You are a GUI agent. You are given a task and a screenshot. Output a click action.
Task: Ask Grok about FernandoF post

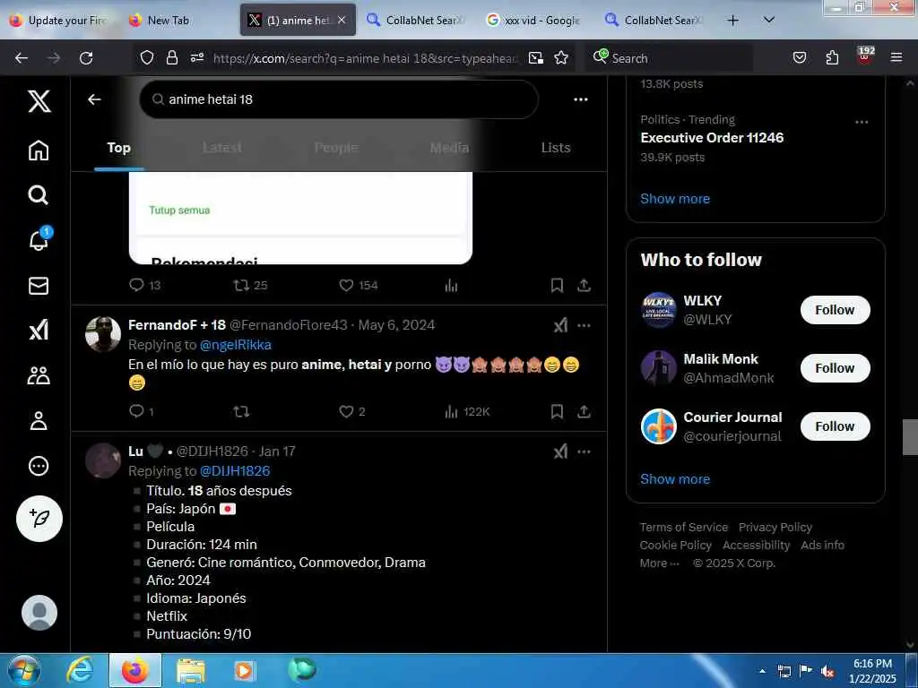click(x=560, y=325)
